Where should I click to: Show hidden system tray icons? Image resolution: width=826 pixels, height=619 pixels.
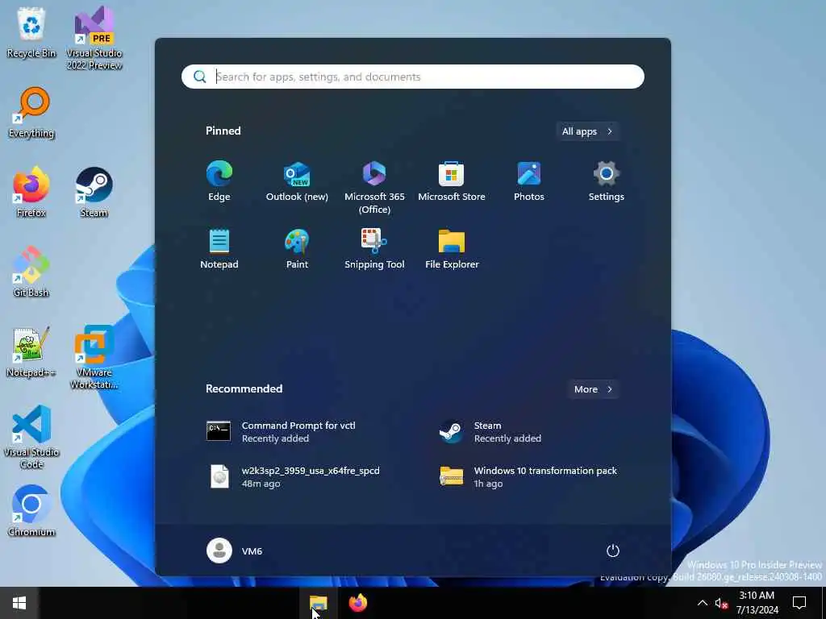pyautogui.click(x=703, y=603)
